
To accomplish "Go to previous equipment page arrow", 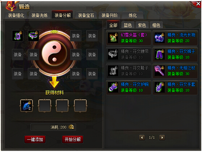I will tap(142, 138).
